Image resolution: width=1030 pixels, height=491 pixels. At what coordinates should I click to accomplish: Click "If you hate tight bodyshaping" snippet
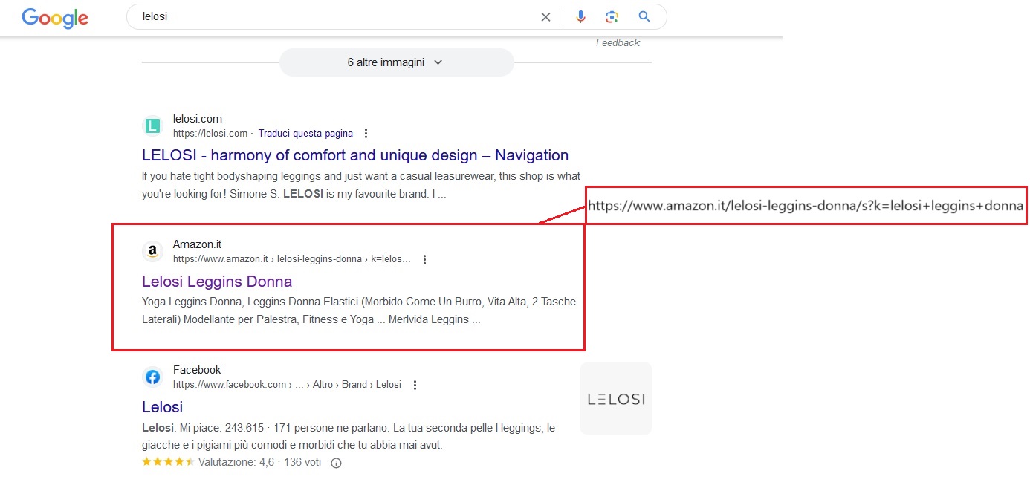pos(361,185)
